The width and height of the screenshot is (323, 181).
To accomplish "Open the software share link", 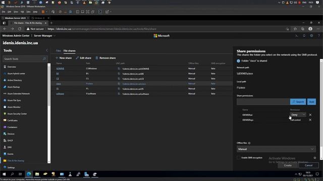I will (x=60, y=94).
